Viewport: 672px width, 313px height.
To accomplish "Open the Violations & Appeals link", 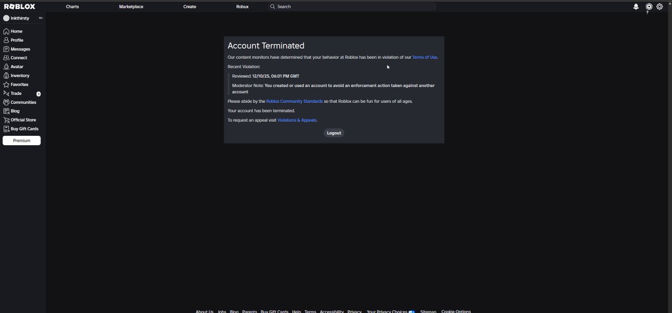I will 297,120.
